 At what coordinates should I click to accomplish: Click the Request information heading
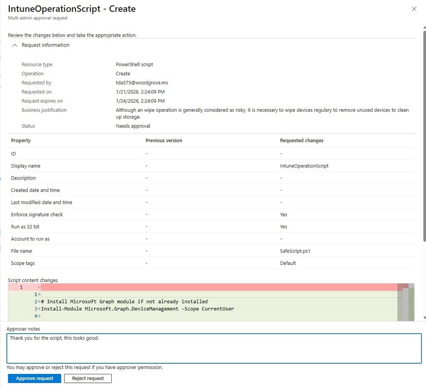point(45,45)
